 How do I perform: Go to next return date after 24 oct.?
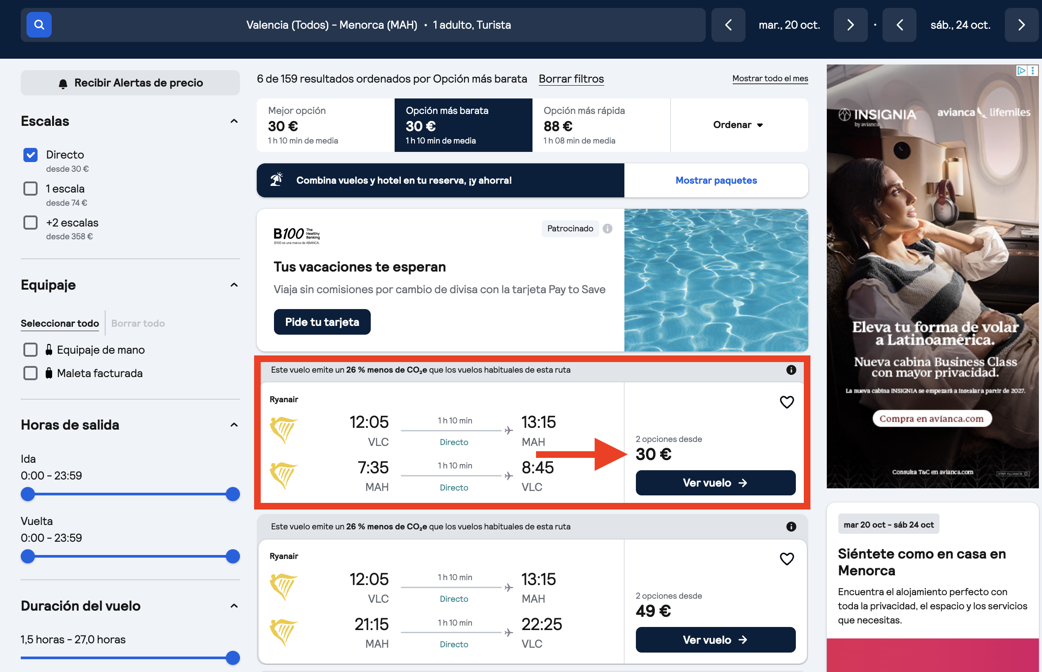[x=1021, y=25]
